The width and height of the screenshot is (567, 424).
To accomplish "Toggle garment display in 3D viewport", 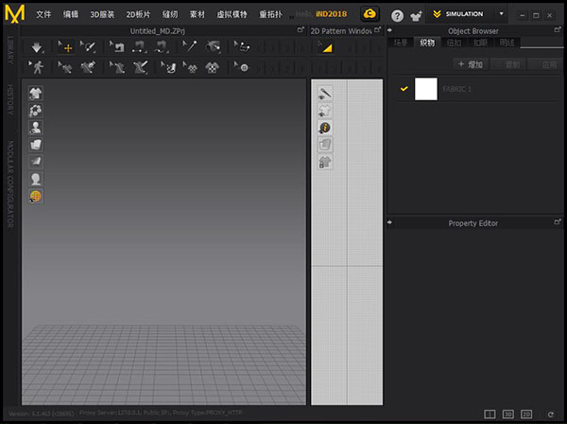I will click(x=36, y=93).
